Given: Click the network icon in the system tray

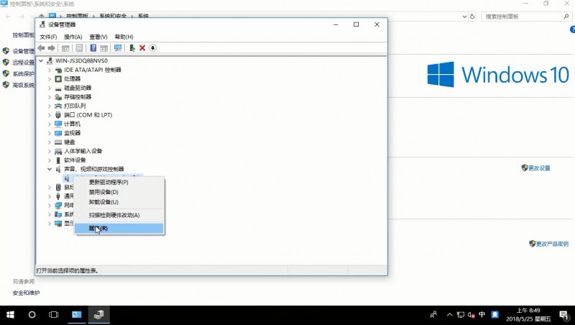Looking at the screenshot, I should click(x=461, y=315).
